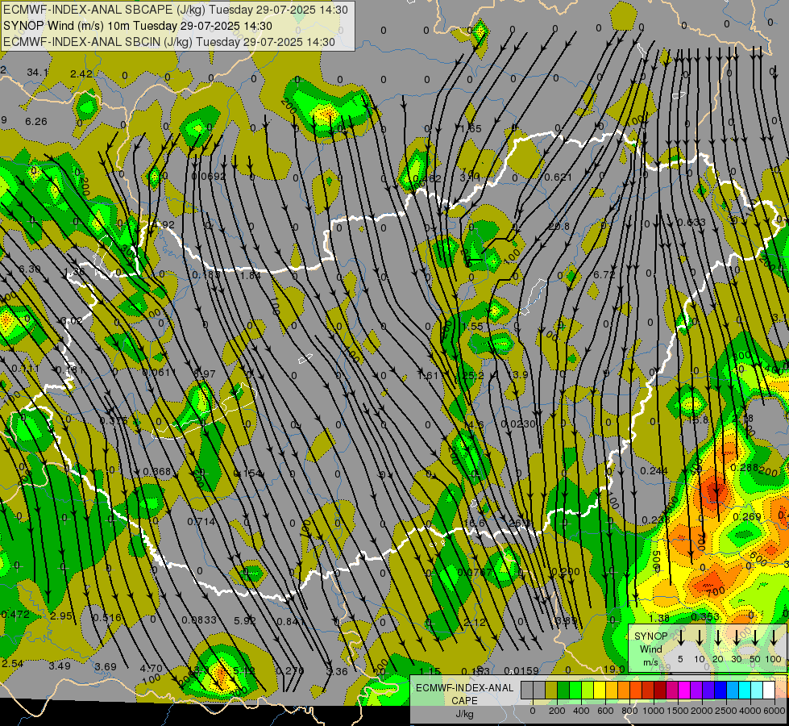Select the dark green CAPE legend swatch

click(x=563, y=690)
